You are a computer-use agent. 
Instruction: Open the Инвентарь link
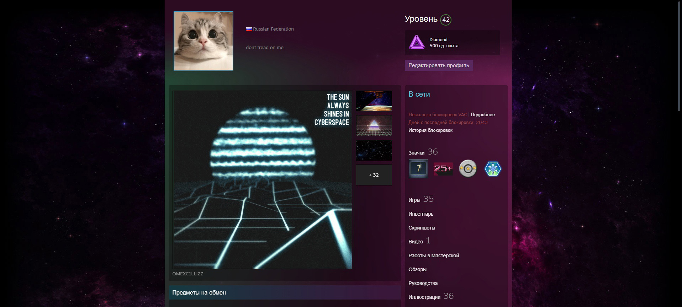point(421,214)
